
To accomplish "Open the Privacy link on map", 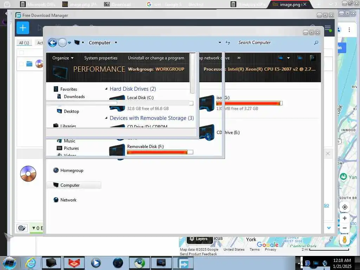I will [x=270, y=249].
